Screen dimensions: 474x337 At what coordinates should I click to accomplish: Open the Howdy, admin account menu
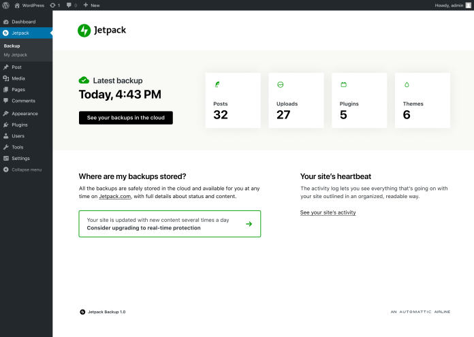coord(452,5)
